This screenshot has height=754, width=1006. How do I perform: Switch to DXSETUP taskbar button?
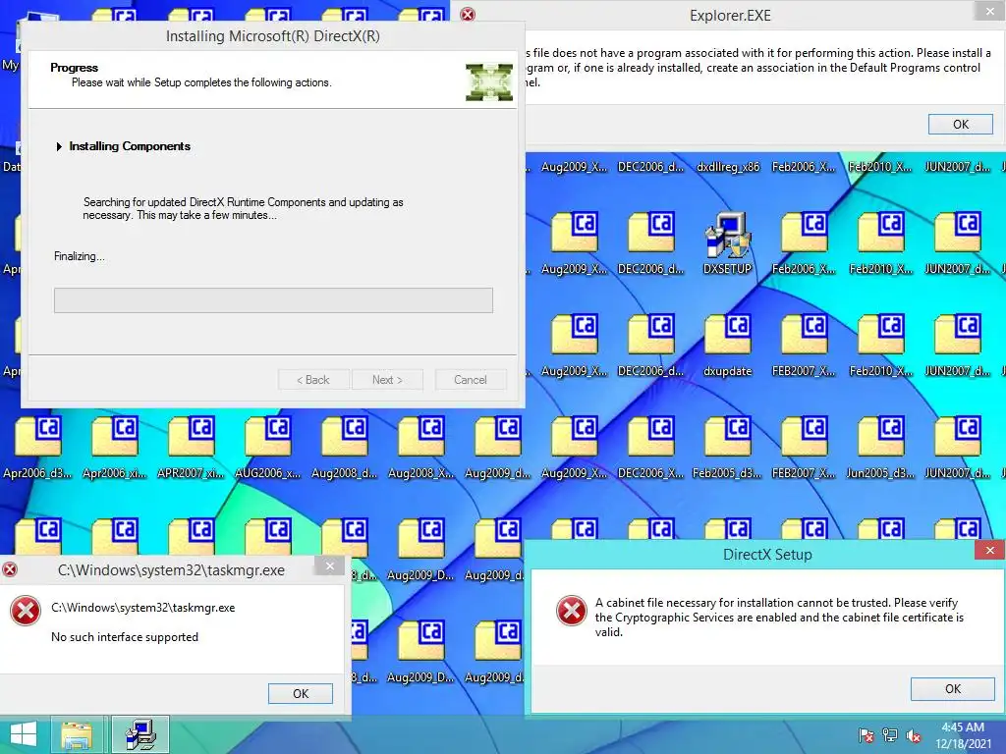point(140,734)
